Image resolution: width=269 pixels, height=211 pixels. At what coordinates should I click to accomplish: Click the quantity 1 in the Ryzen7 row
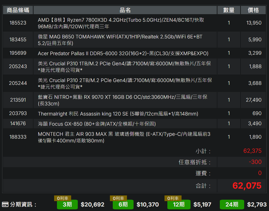(x=229, y=23)
